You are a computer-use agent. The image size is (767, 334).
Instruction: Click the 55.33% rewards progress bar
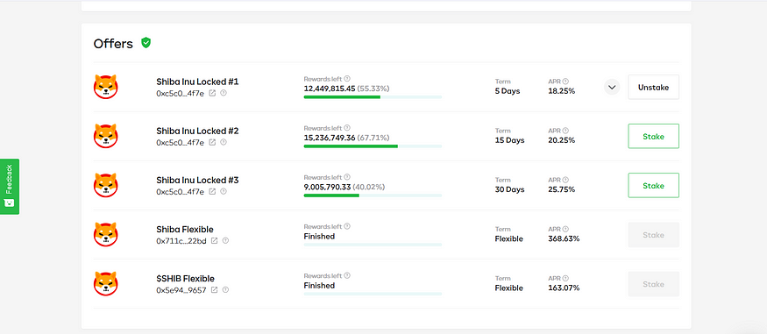pyautogui.click(x=373, y=97)
